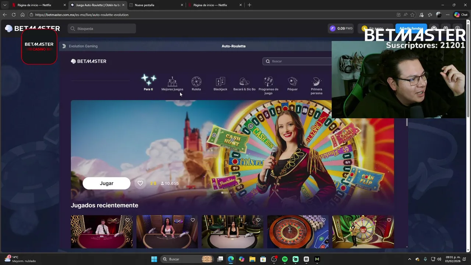Open the male dealer blackjack thumbnail
471x265 pixels.
click(x=102, y=232)
